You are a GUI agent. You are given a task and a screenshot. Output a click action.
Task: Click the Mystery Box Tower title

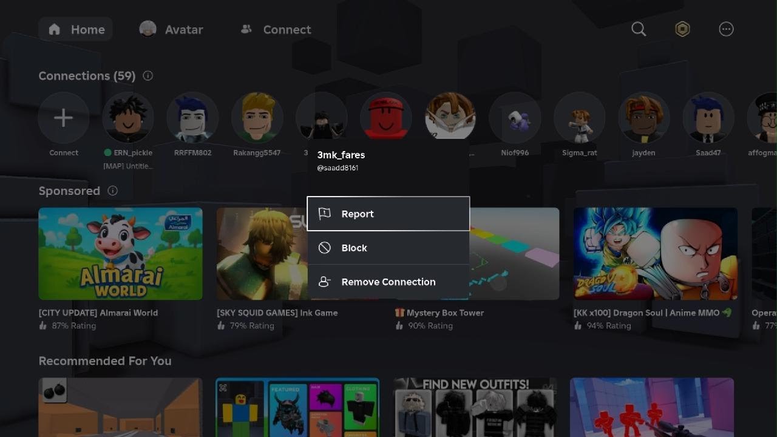click(x=445, y=313)
